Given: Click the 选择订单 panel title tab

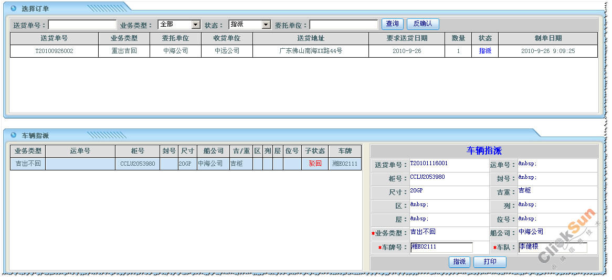Looking at the screenshot, I should [35, 9].
